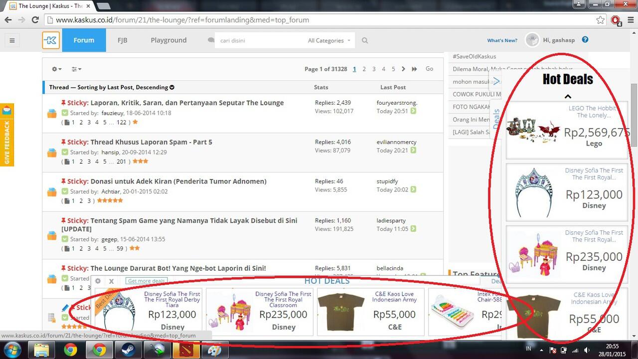638x359 pixels.
Task: Collapse the Deals side panel arrow
Action: point(496,81)
